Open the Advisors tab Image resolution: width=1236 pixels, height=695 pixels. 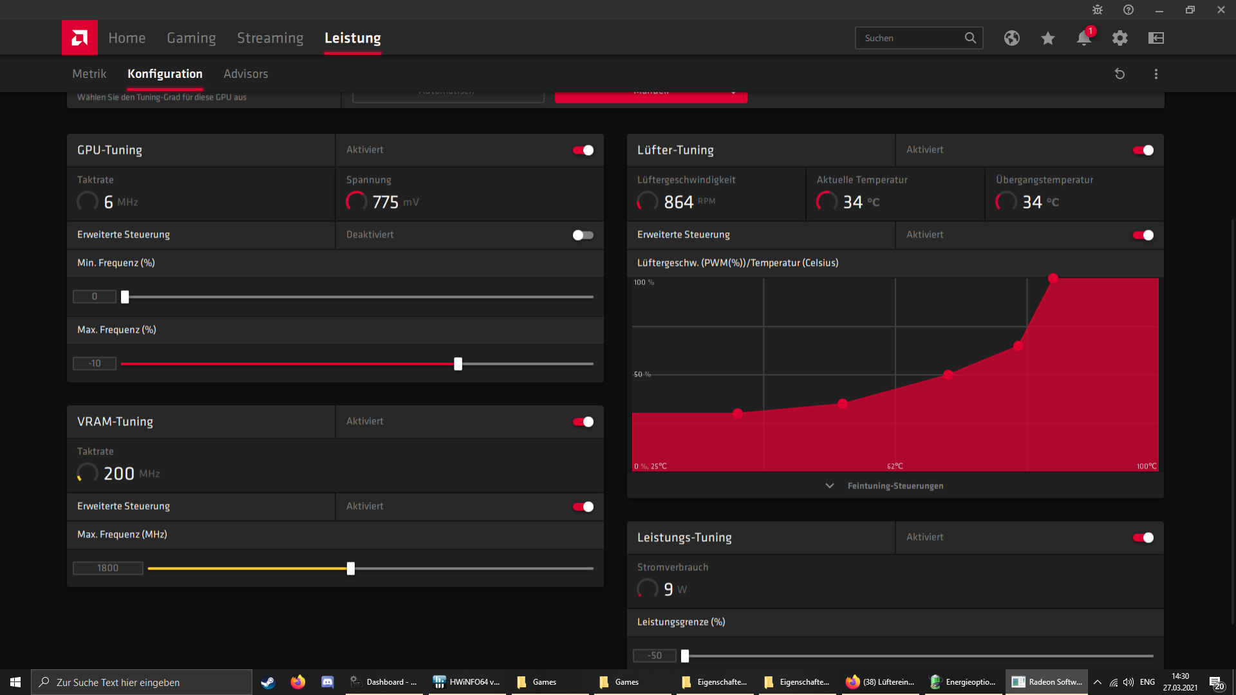pos(246,74)
